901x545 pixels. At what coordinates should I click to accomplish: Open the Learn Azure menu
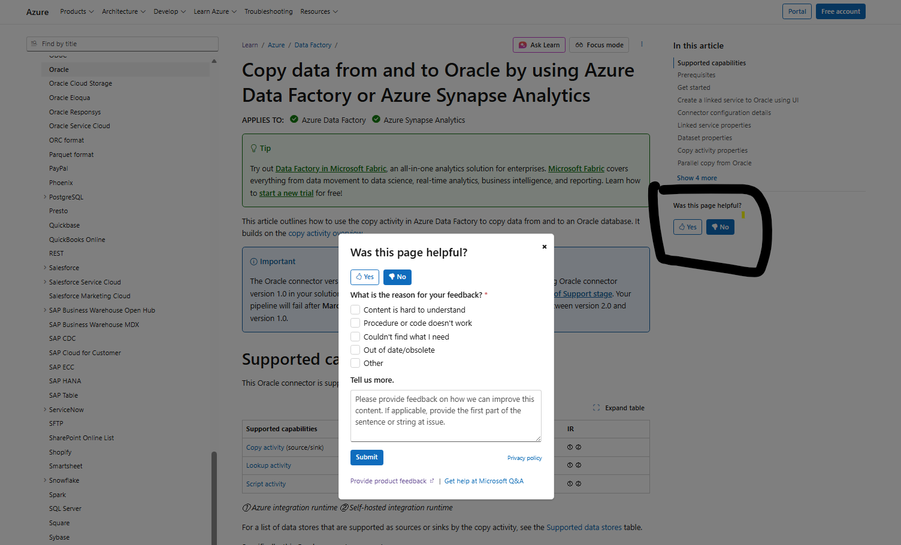[215, 11]
